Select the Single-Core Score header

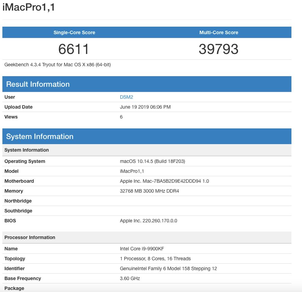[x=74, y=32]
